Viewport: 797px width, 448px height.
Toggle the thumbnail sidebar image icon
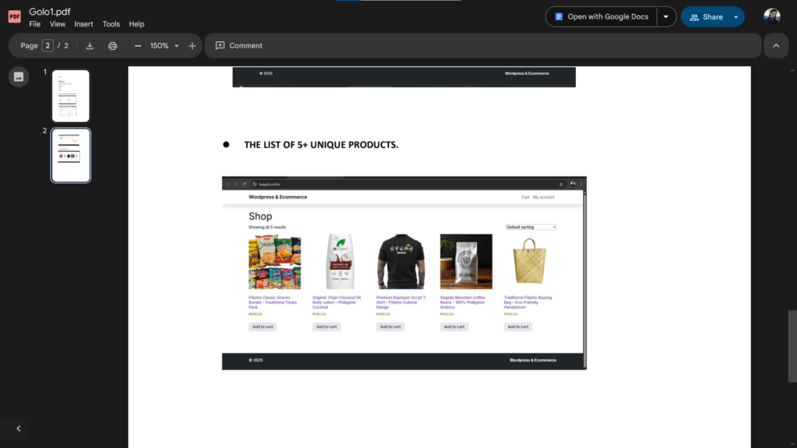19,77
